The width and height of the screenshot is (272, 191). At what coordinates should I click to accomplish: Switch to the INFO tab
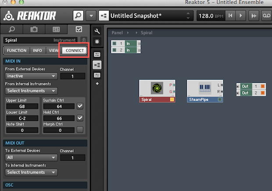click(38, 50)
